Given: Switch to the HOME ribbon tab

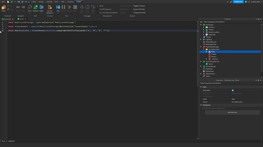Looking at the screenshot, I should click(34, 2).
